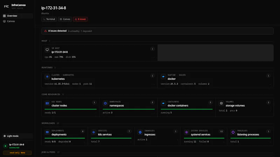
Task: Click the read-only demo badge
Action: (x=17, y=153)
